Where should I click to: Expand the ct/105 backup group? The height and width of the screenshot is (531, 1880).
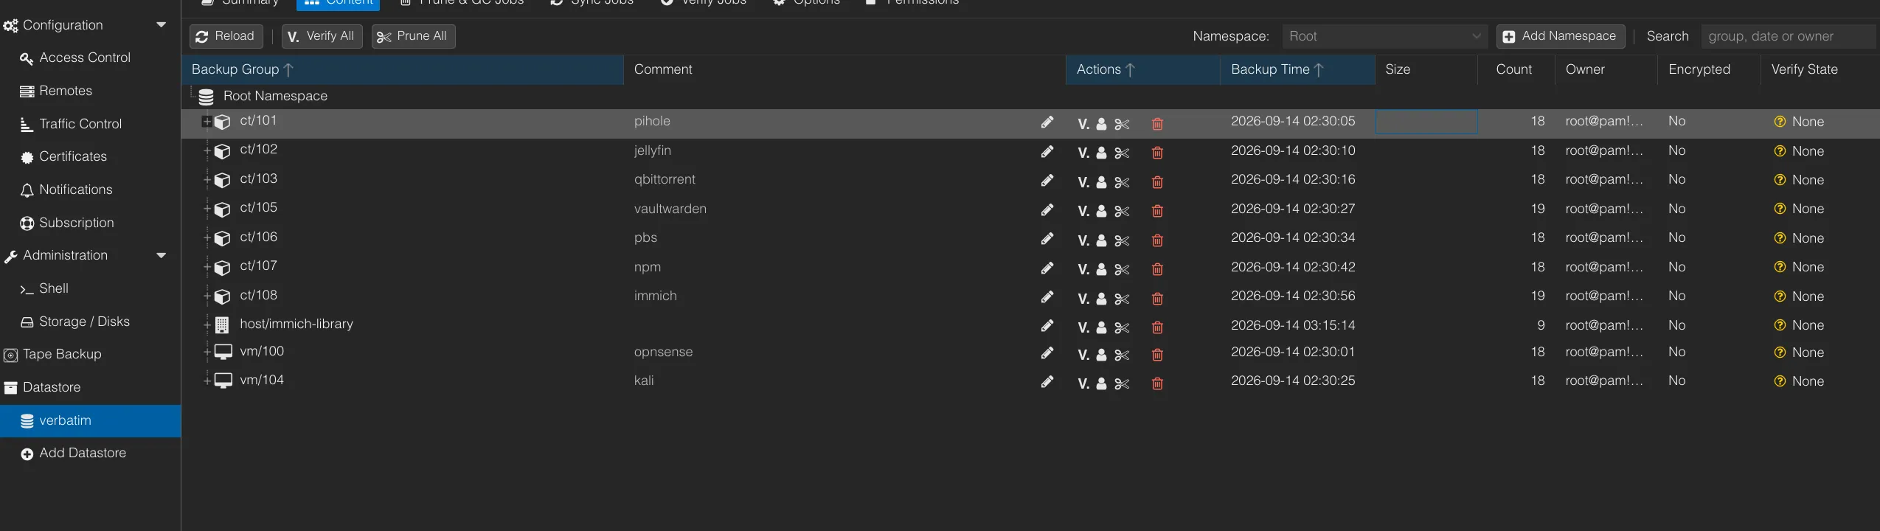tap(207, 209)
